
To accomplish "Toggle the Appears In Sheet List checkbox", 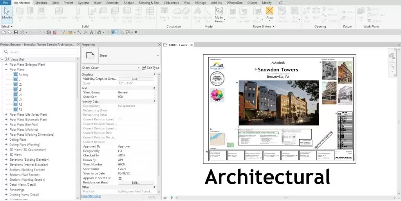I will [120, 178].
